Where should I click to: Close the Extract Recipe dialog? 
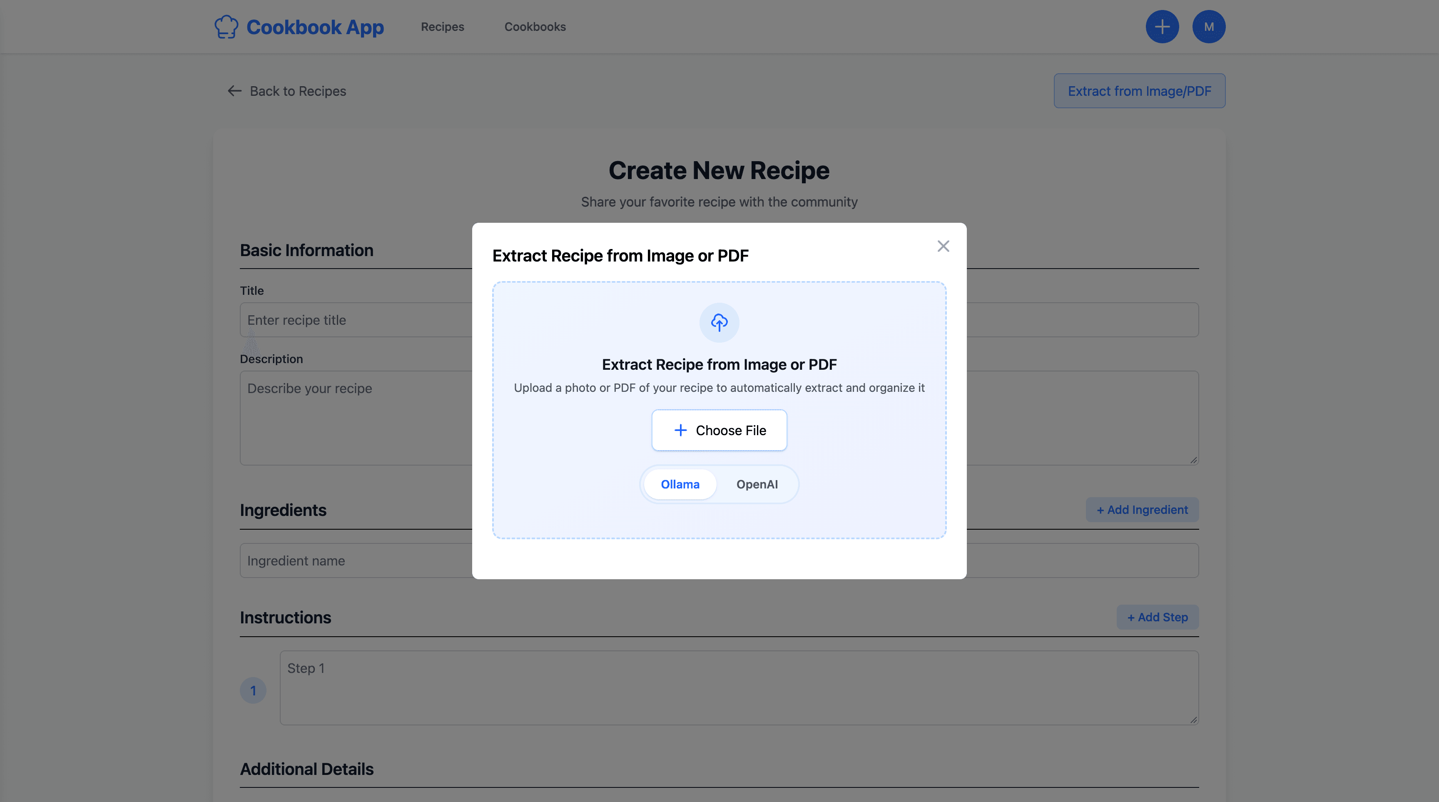pyautogui.click(x=943, y=246)
